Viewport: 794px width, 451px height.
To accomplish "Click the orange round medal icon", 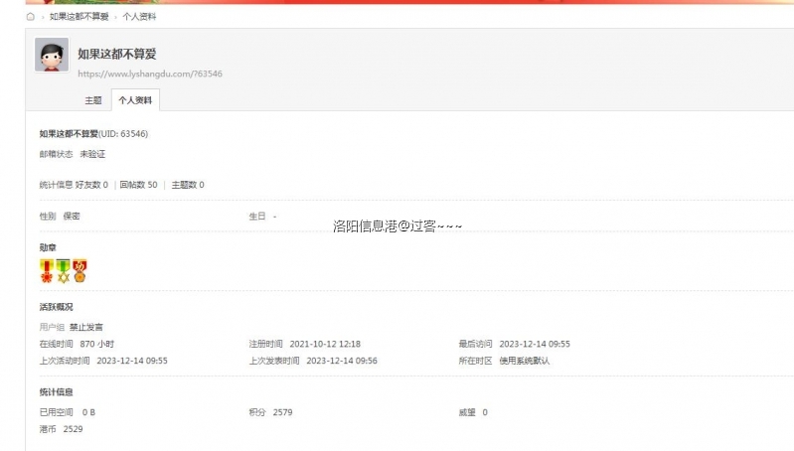I will pyautogui.click(x=79, y=271).
